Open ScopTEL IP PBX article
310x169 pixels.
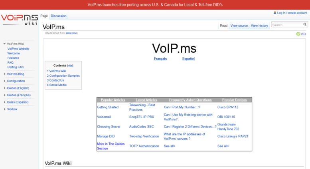pos(142,117)
